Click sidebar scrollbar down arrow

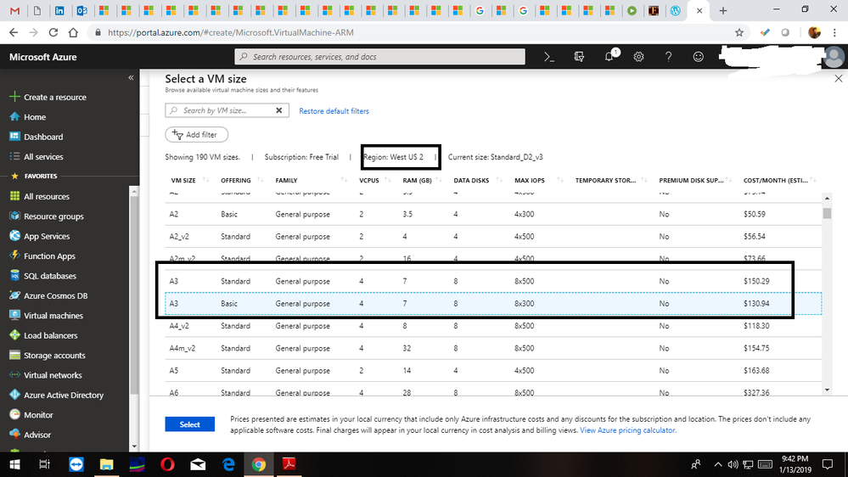(x=134, y=446)
